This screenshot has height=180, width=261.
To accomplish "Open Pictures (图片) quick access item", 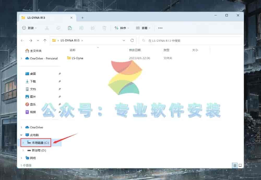I will click(x=31, y=97).
